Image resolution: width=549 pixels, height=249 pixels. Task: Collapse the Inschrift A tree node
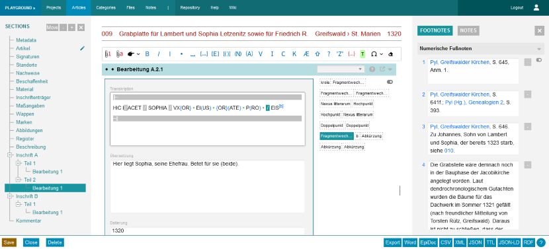point(10,155)
